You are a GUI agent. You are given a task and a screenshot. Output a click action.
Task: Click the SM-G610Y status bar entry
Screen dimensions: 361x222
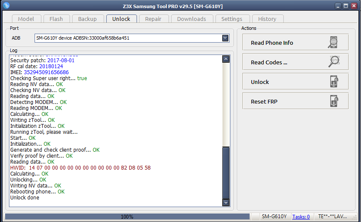274,216
